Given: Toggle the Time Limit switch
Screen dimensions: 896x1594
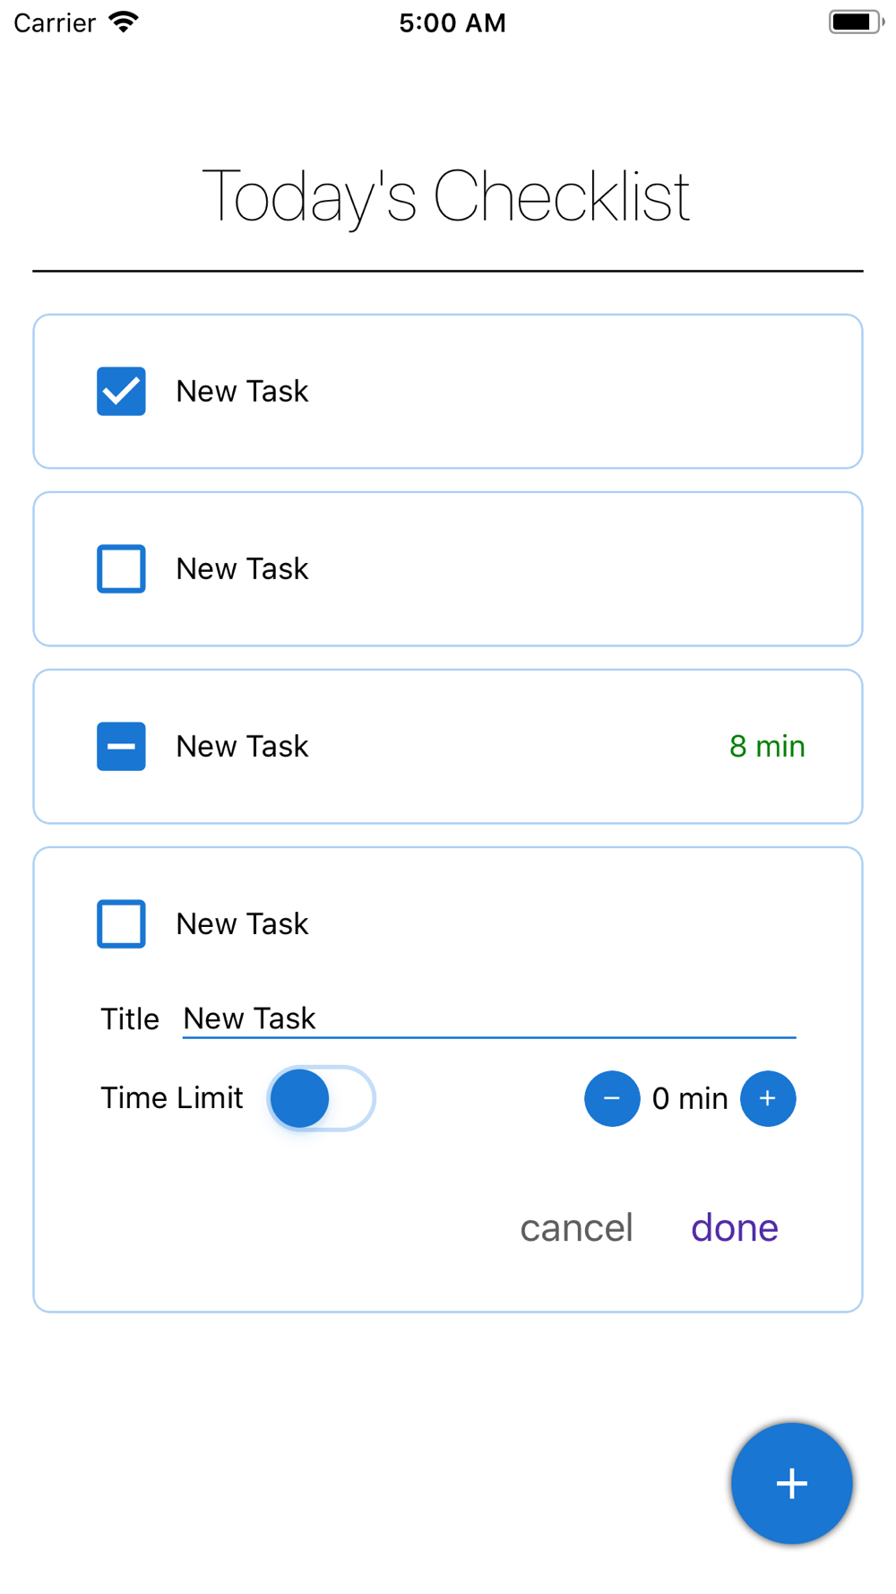Looking at the screenshot, I should tap(321, 1098).
